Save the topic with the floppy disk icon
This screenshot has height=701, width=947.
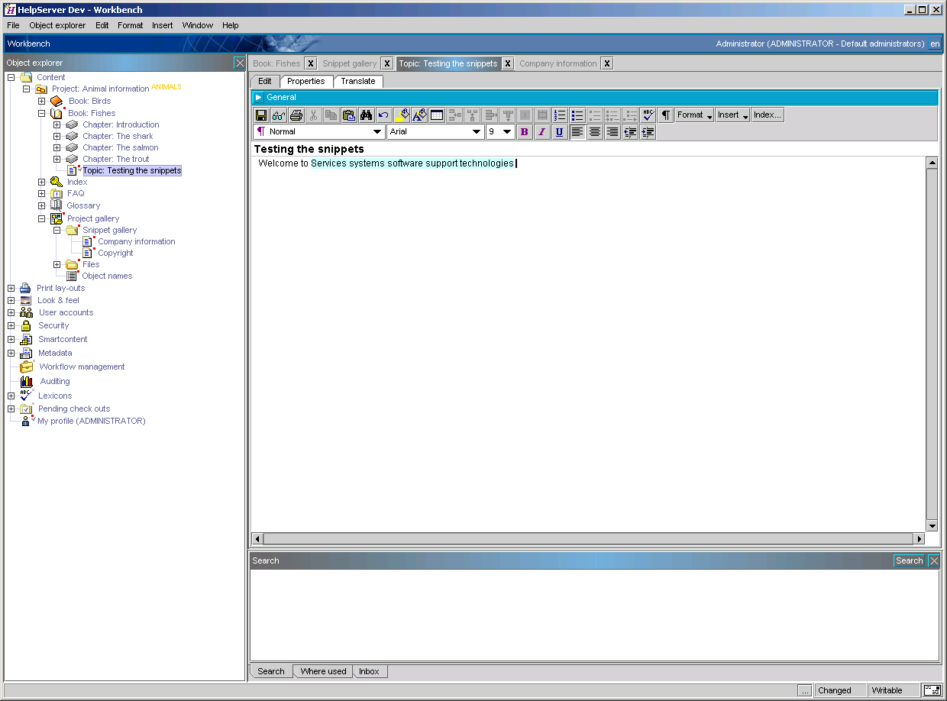click(261, 115)
